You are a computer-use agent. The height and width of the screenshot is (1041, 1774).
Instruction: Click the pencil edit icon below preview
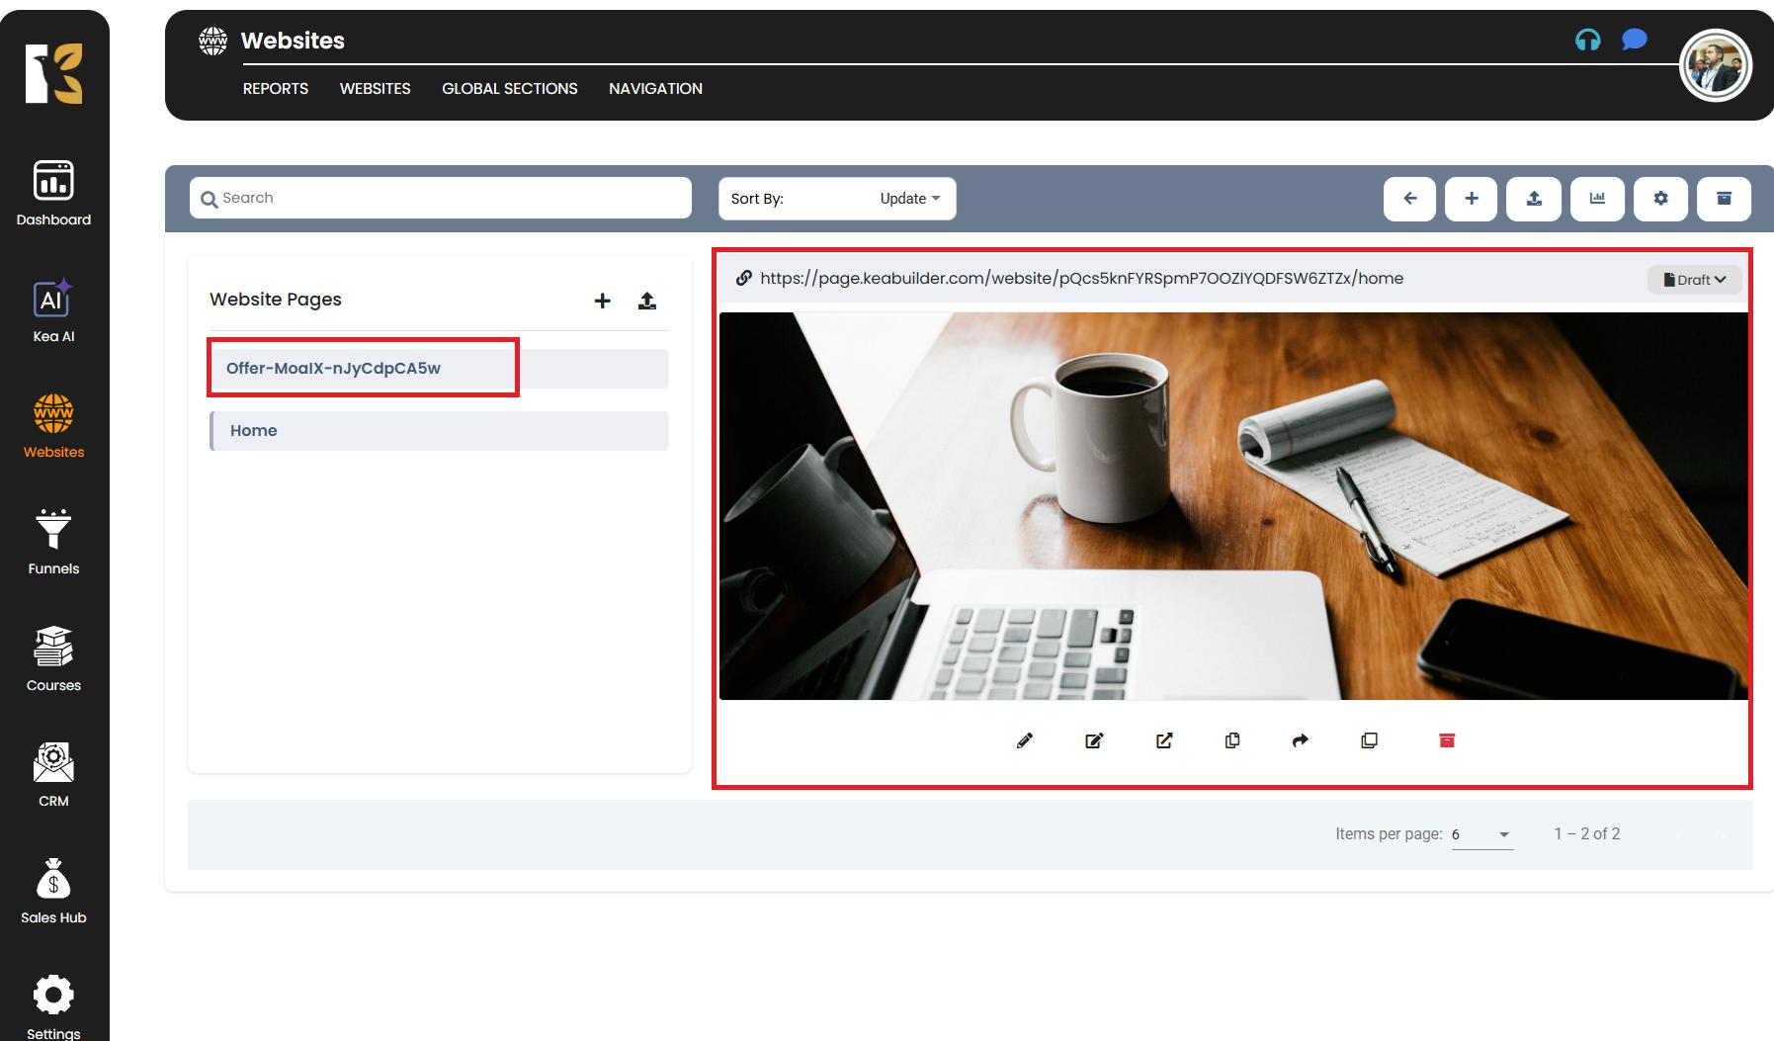tap(1025, 740)
